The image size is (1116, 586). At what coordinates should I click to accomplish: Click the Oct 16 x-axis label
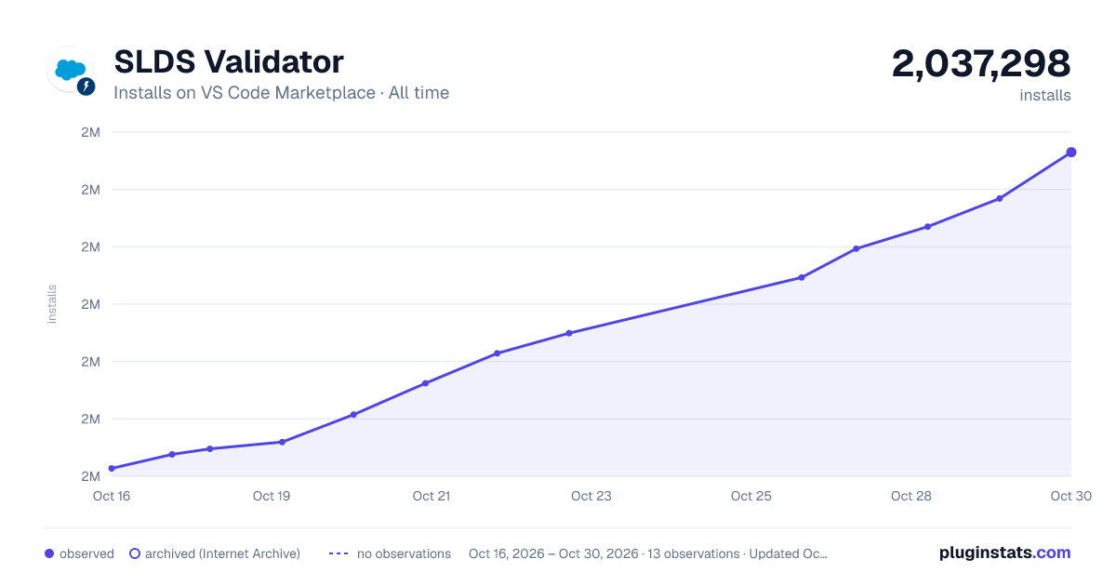(112, 496)
